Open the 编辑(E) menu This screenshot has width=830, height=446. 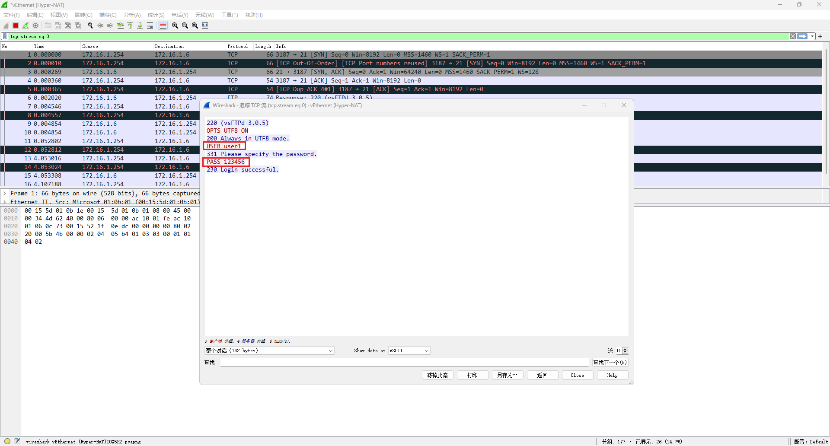click(x=35, y=15)
